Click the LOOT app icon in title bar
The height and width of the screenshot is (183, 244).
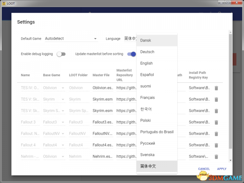[x=3, y=3]
